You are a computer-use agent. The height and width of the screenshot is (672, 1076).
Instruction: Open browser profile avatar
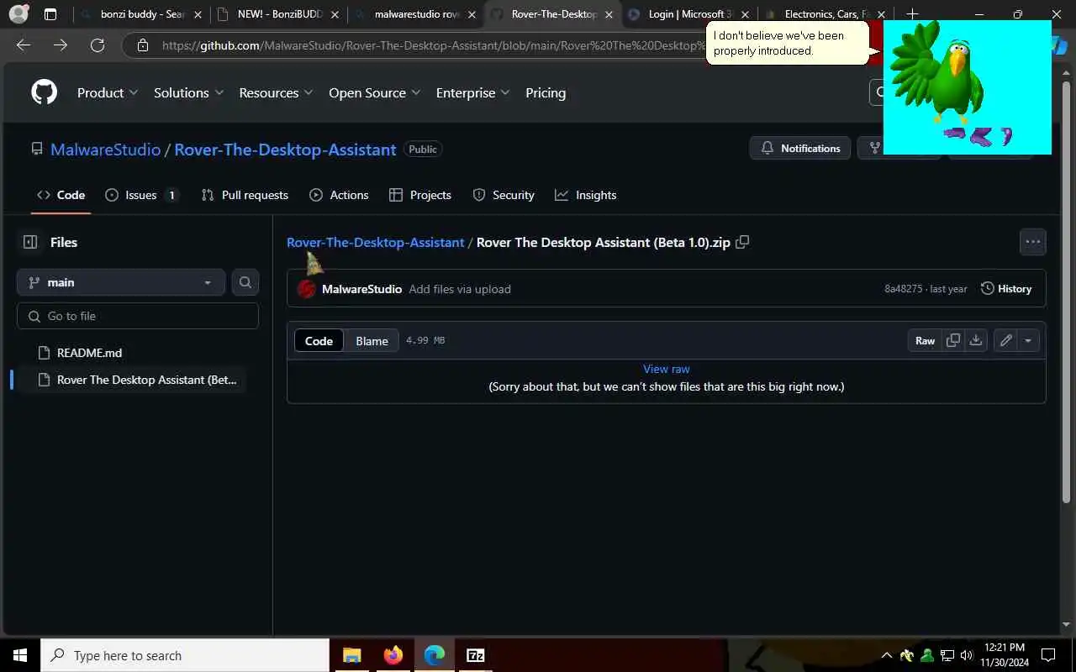pyautogui.click(x=18, y=14)
